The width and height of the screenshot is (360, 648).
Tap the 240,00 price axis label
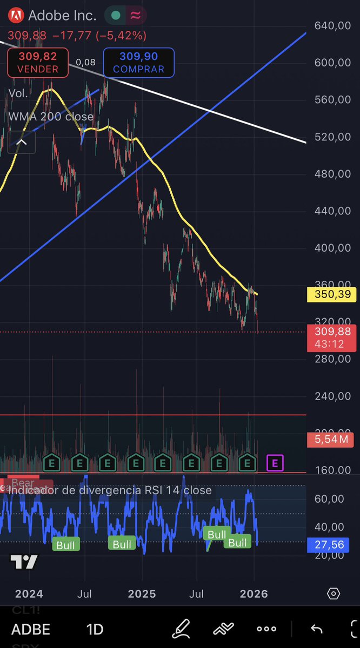332,396
